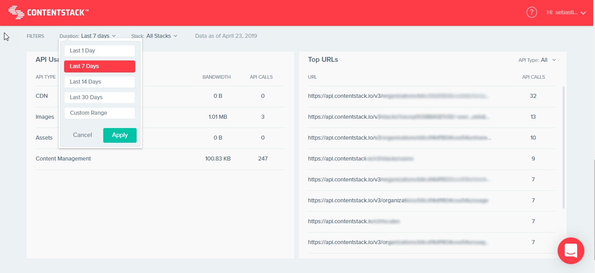The width and height of the screenshot is (595, 273).
Task: Select Last 14 Days option
Action: coord(99,82)
